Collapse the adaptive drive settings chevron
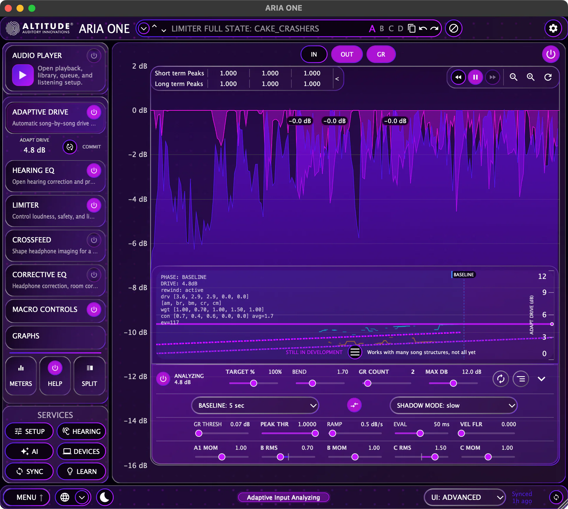This screenshot has width=568, height=509. point(541,379)
